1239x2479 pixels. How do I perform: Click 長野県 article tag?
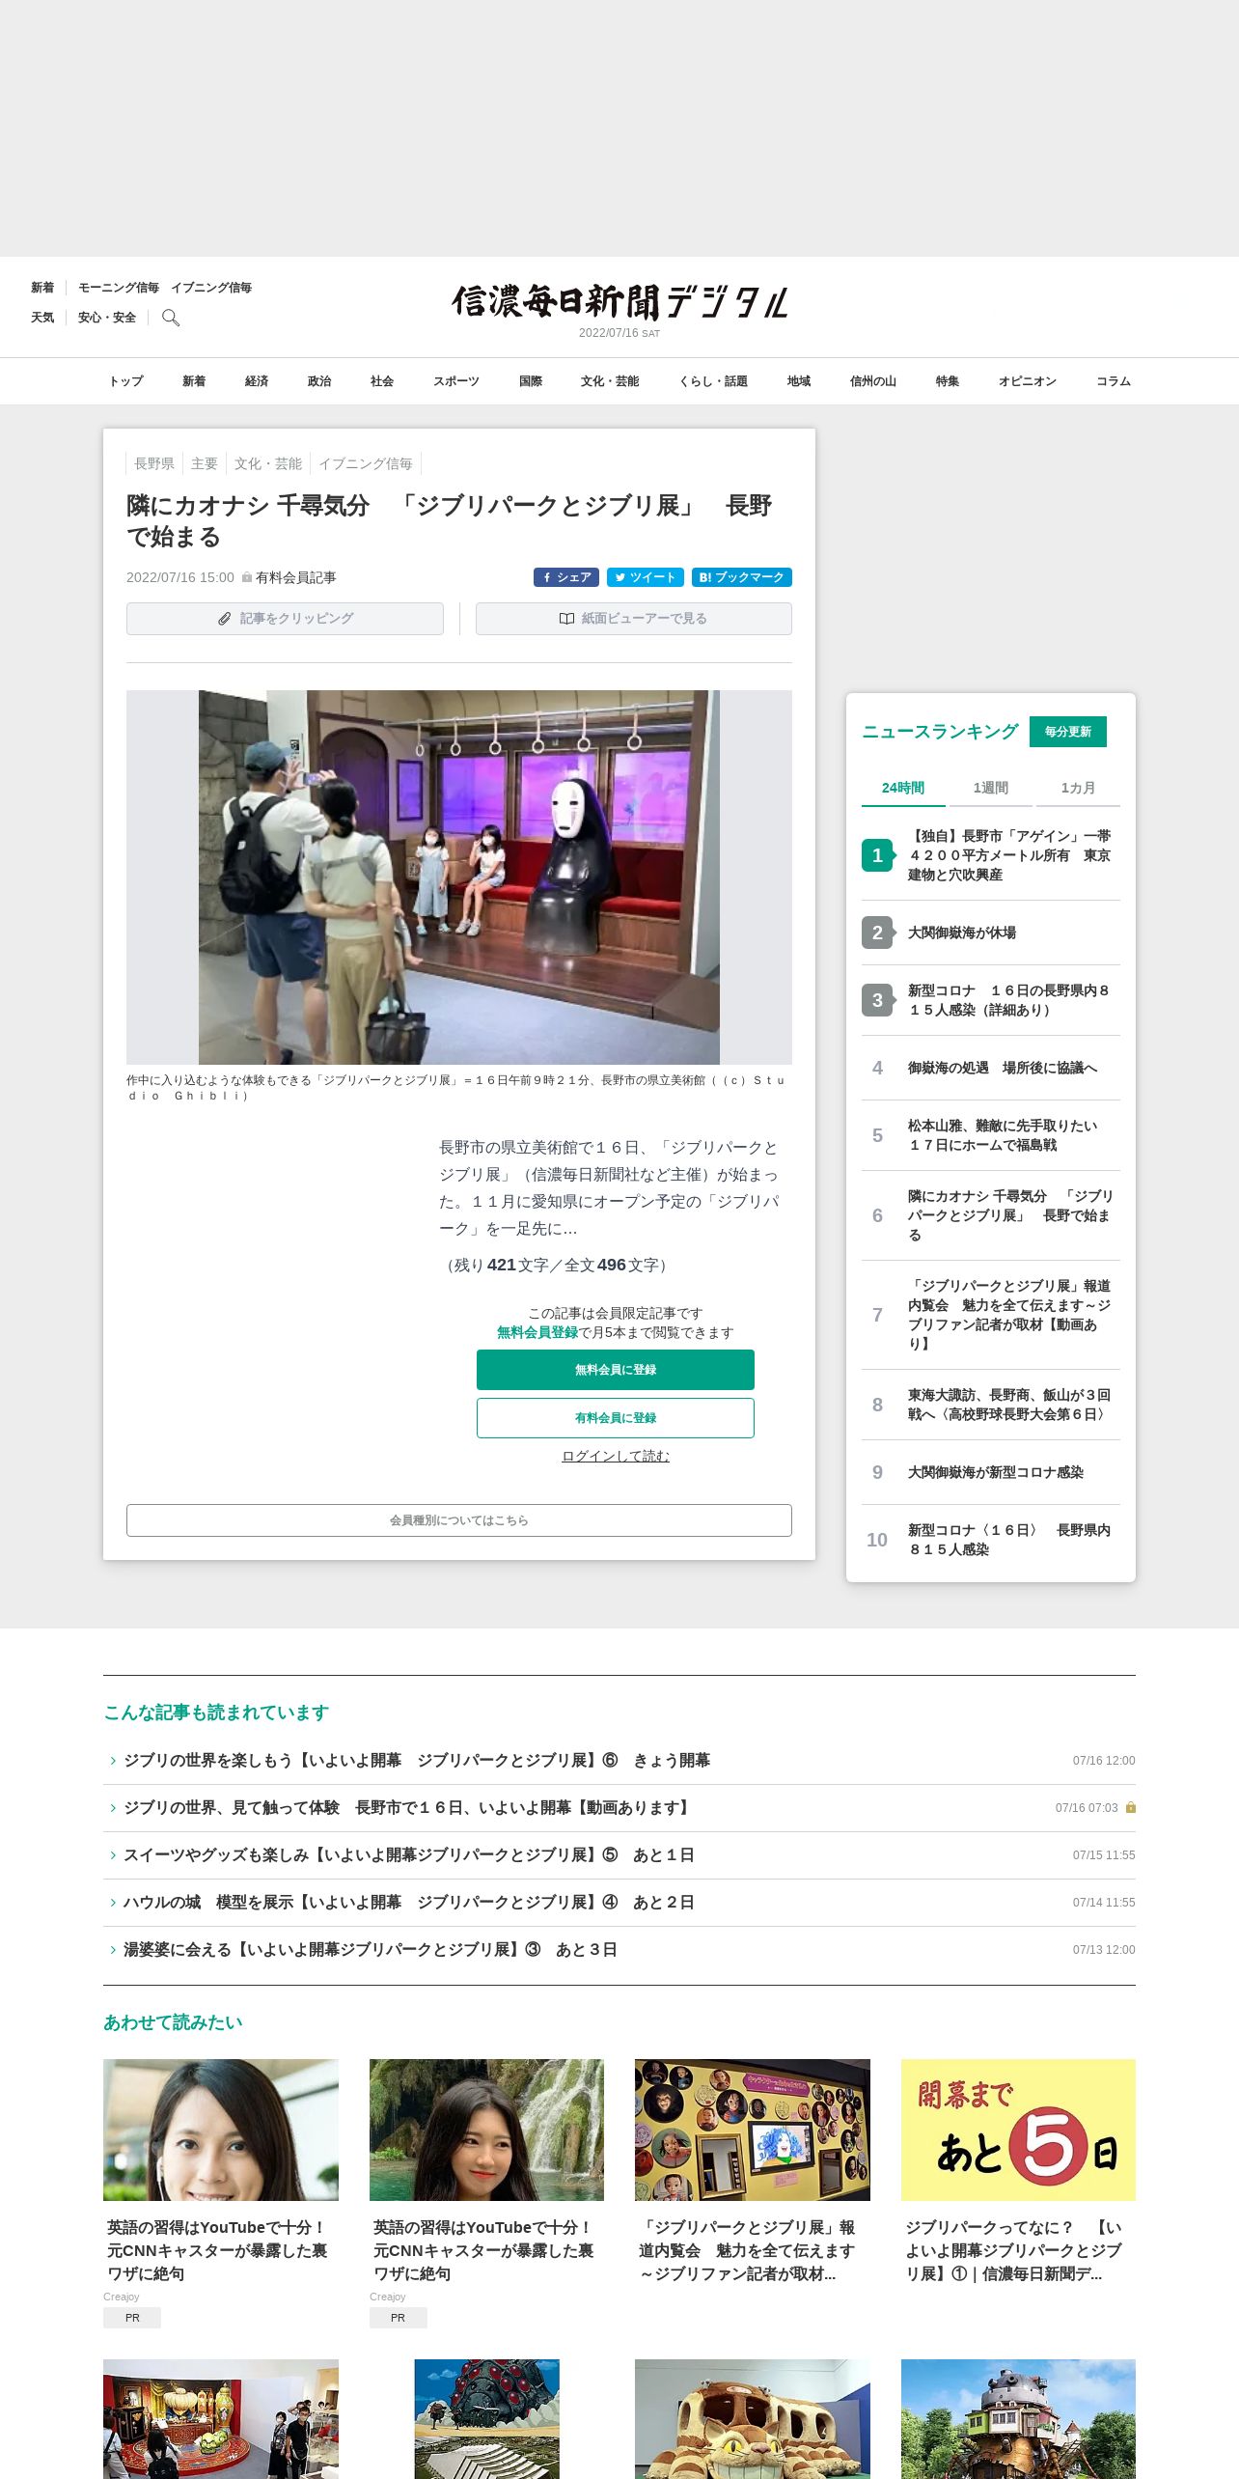tap(154, 463)
